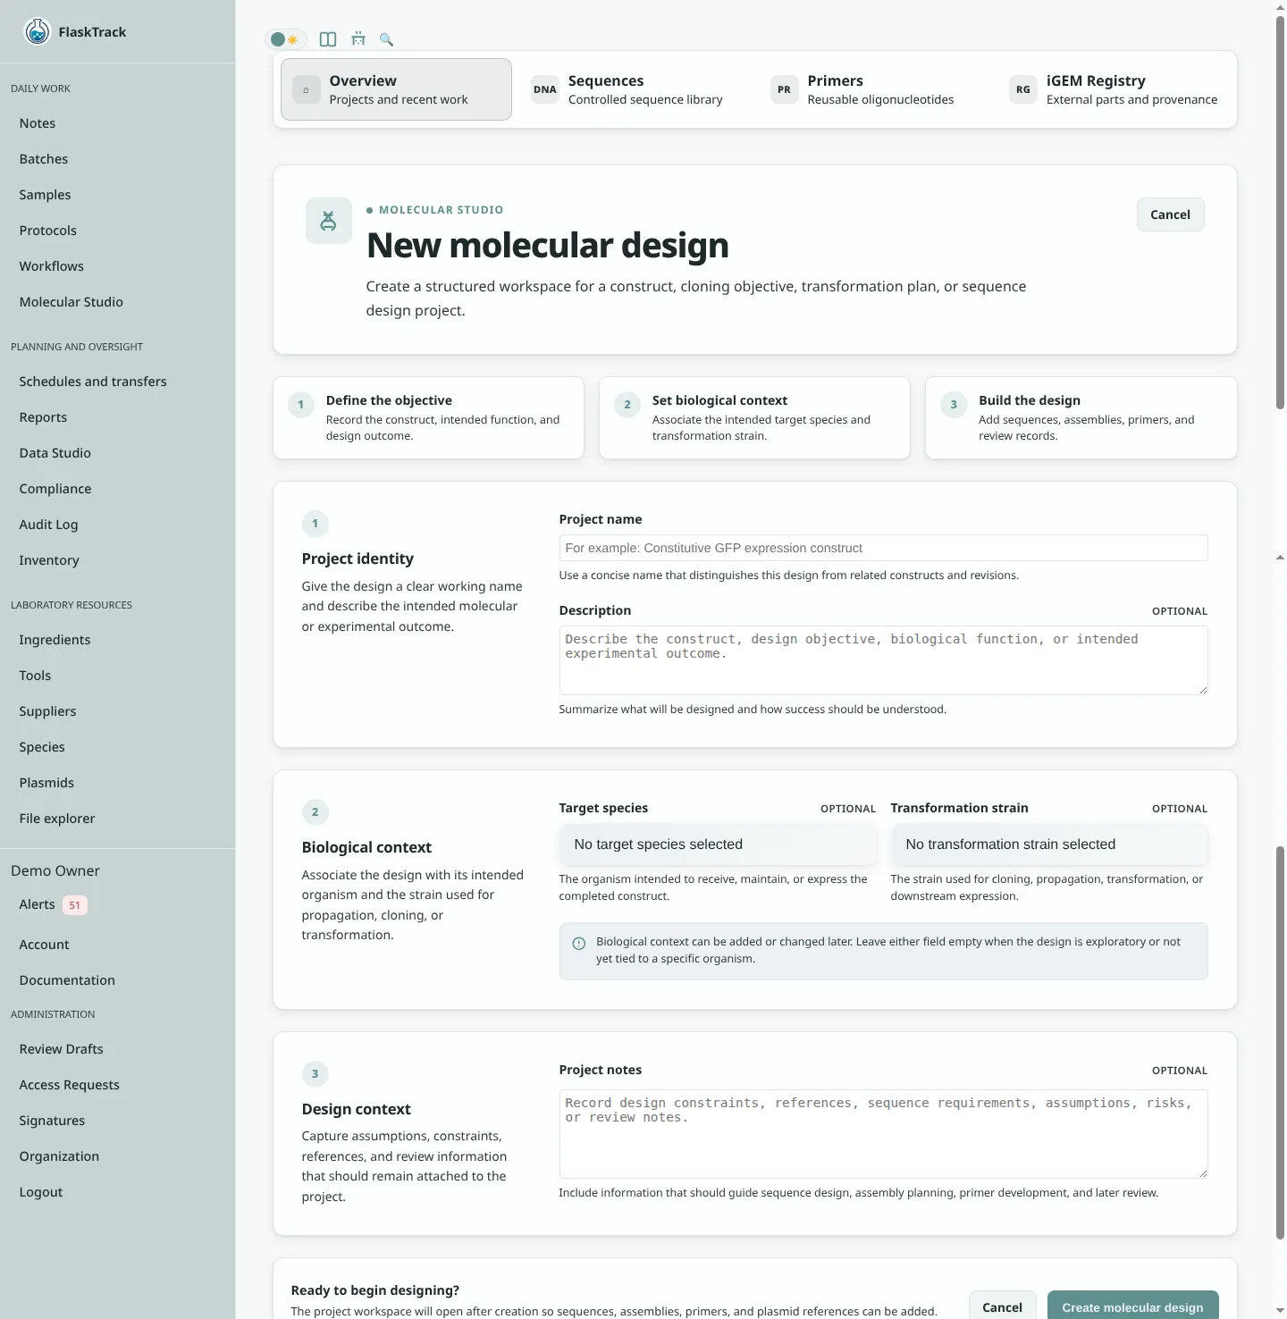Navigate to Protocols
Screen dimensions: 1287x1319
pyautogui.click(x=48, y=231)
